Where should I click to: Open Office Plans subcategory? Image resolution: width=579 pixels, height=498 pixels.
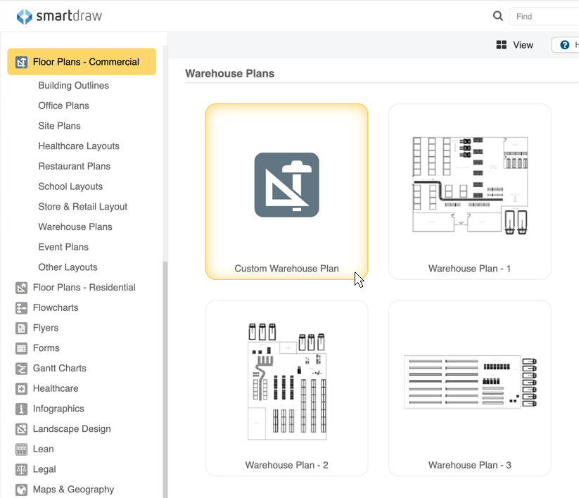pyautogui.click(x=63, y=106)
